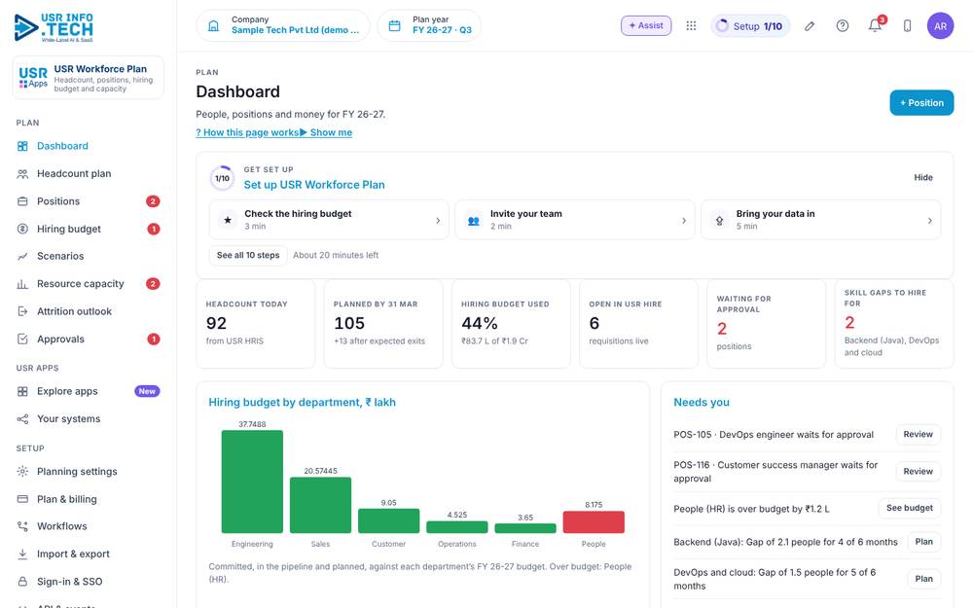Review POS-105 DevOps engineer approval
The width and height of the screenshot is (973, 608).
click(918, 434)
